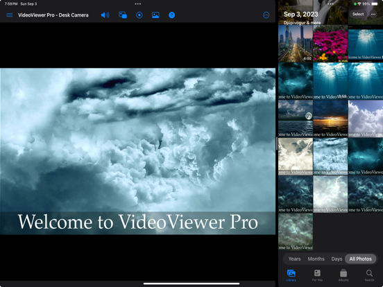The width and height of the screenshot is (383, 287).
Task: Open the white clouds blue sky thumbnail
Action: 366,119
